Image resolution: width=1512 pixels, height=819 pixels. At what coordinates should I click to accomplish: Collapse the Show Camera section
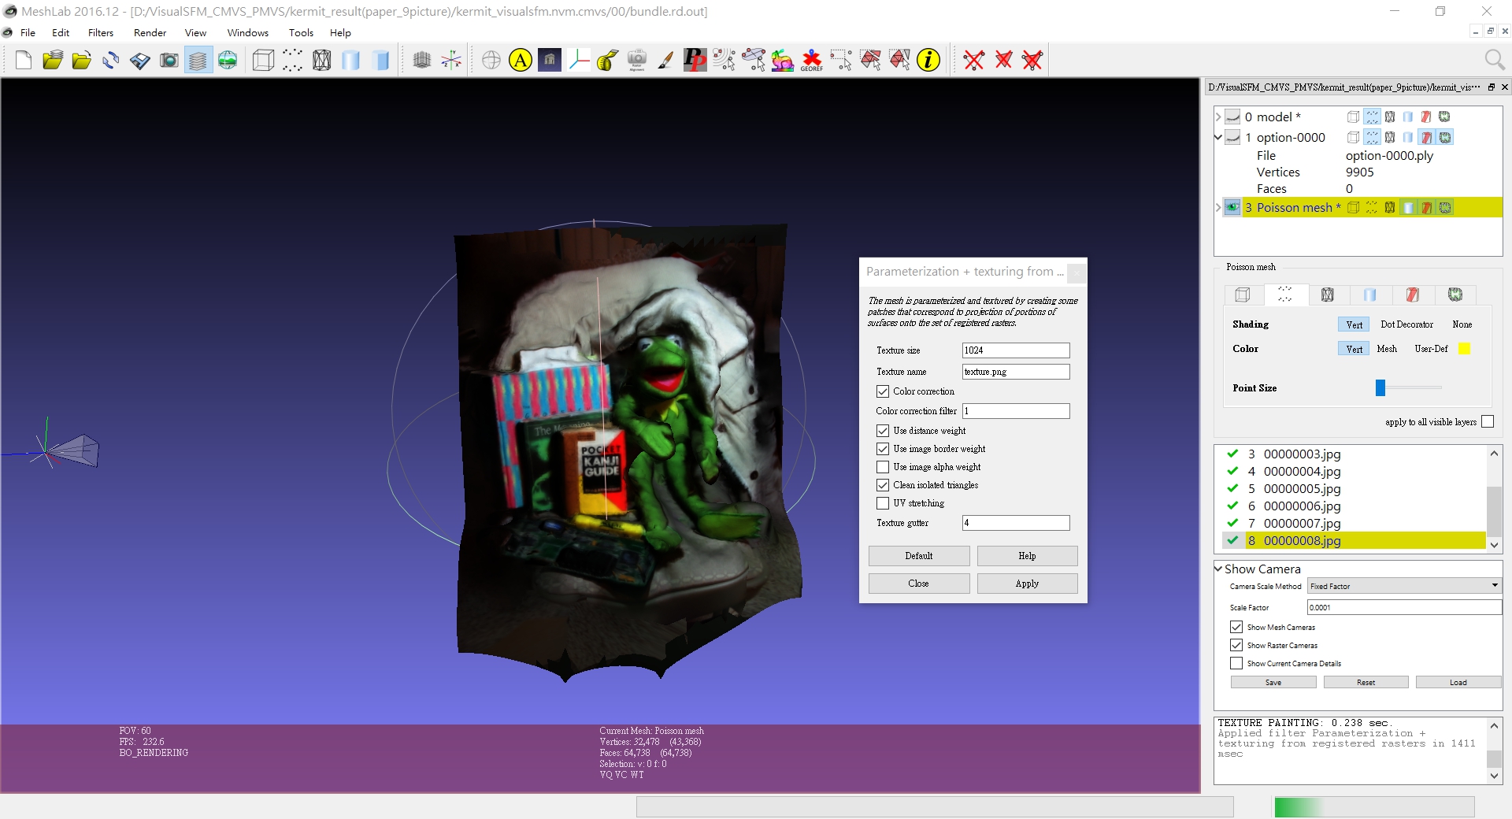tap(1217, 569)
